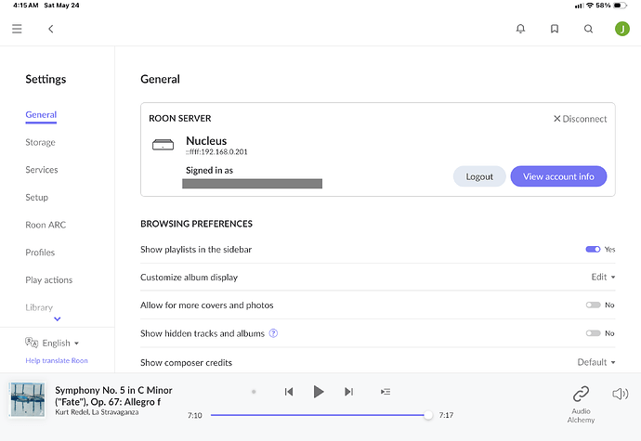Open Help translate Roon link

57,360
